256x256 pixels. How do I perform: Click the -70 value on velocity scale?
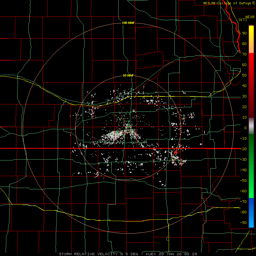[x=243, y=202]
